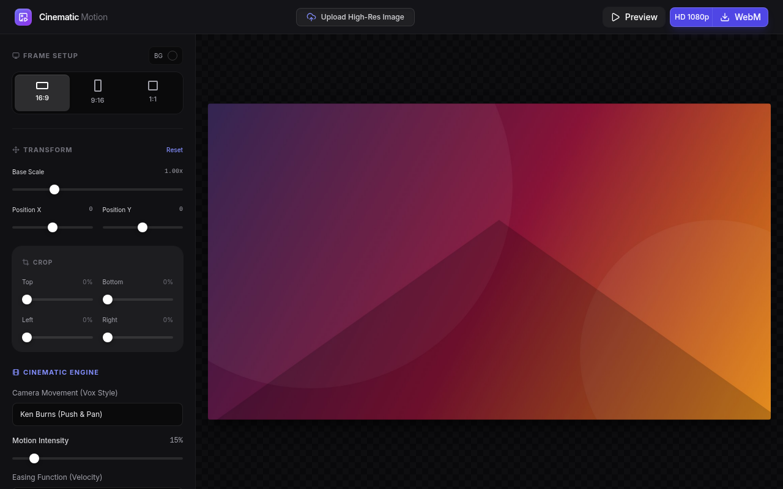Click the Cinematic Engine film icon

coord(16,372)
